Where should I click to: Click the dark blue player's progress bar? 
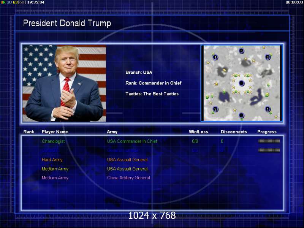(x=269, y=150)
